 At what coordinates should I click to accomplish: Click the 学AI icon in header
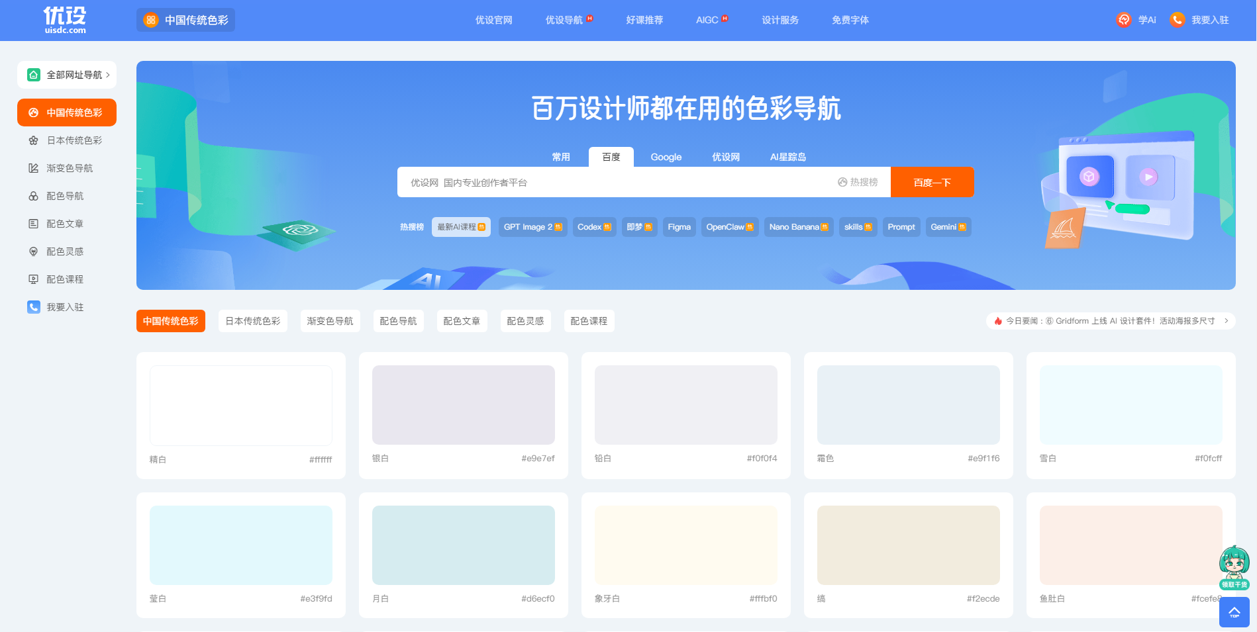[1124, 20]
